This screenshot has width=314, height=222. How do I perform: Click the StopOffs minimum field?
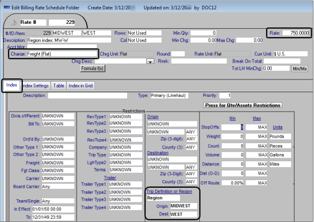[233, 127]
